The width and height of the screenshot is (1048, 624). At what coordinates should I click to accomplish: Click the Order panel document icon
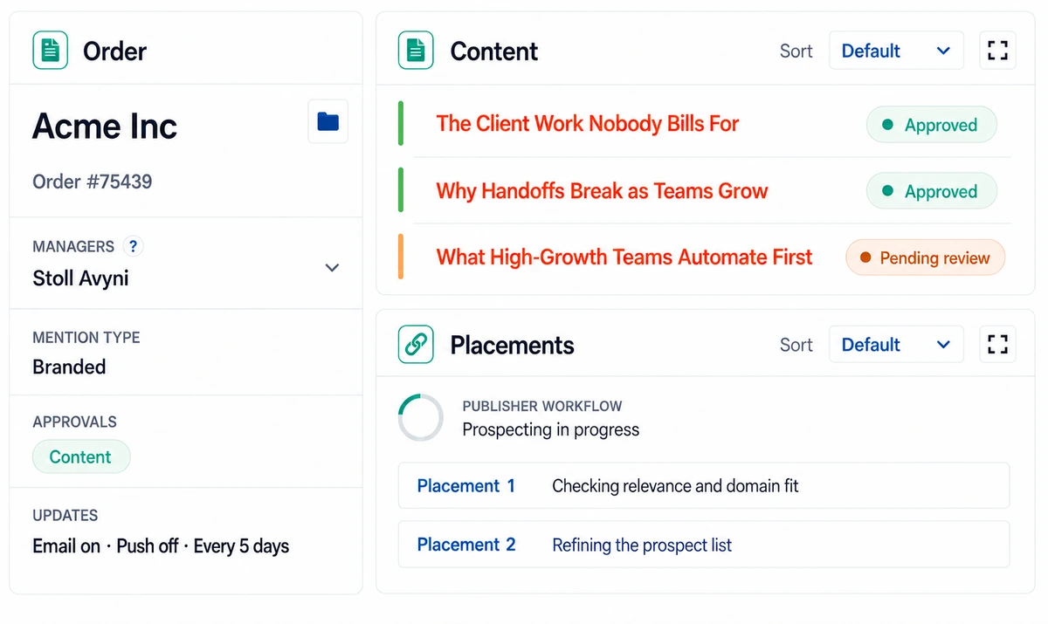tap(50, 51)
